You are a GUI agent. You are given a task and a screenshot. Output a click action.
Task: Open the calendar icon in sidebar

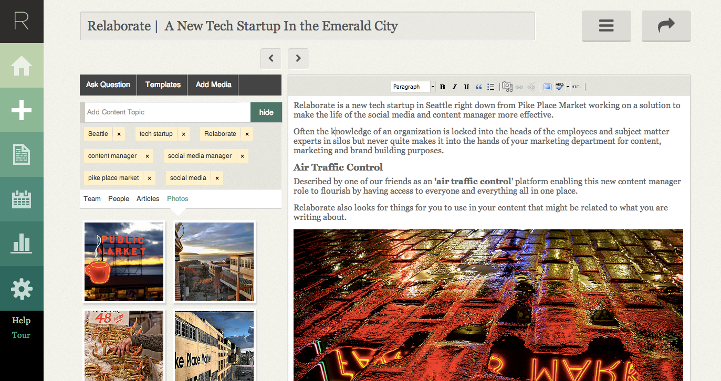pyautogui.click(x=22, y=200)
